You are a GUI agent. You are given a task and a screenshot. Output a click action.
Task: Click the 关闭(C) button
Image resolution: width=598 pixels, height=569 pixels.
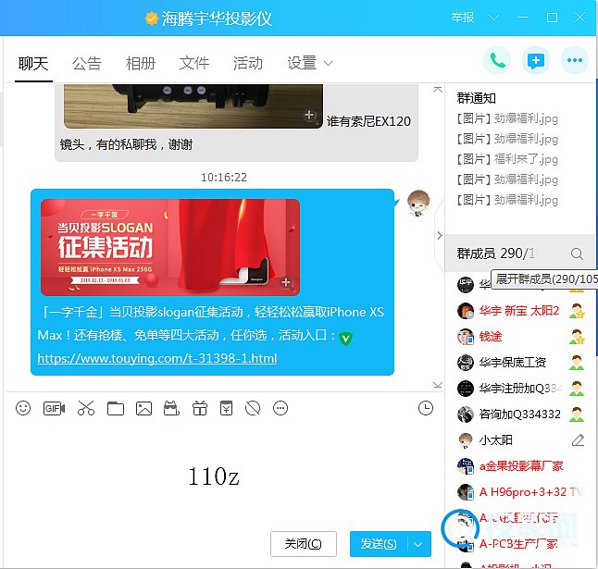pos(304,544)
